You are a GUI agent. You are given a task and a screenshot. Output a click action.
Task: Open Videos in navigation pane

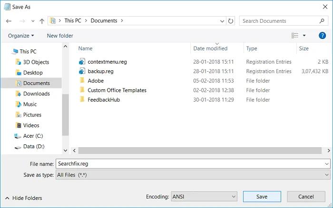[x=31, y=125]
